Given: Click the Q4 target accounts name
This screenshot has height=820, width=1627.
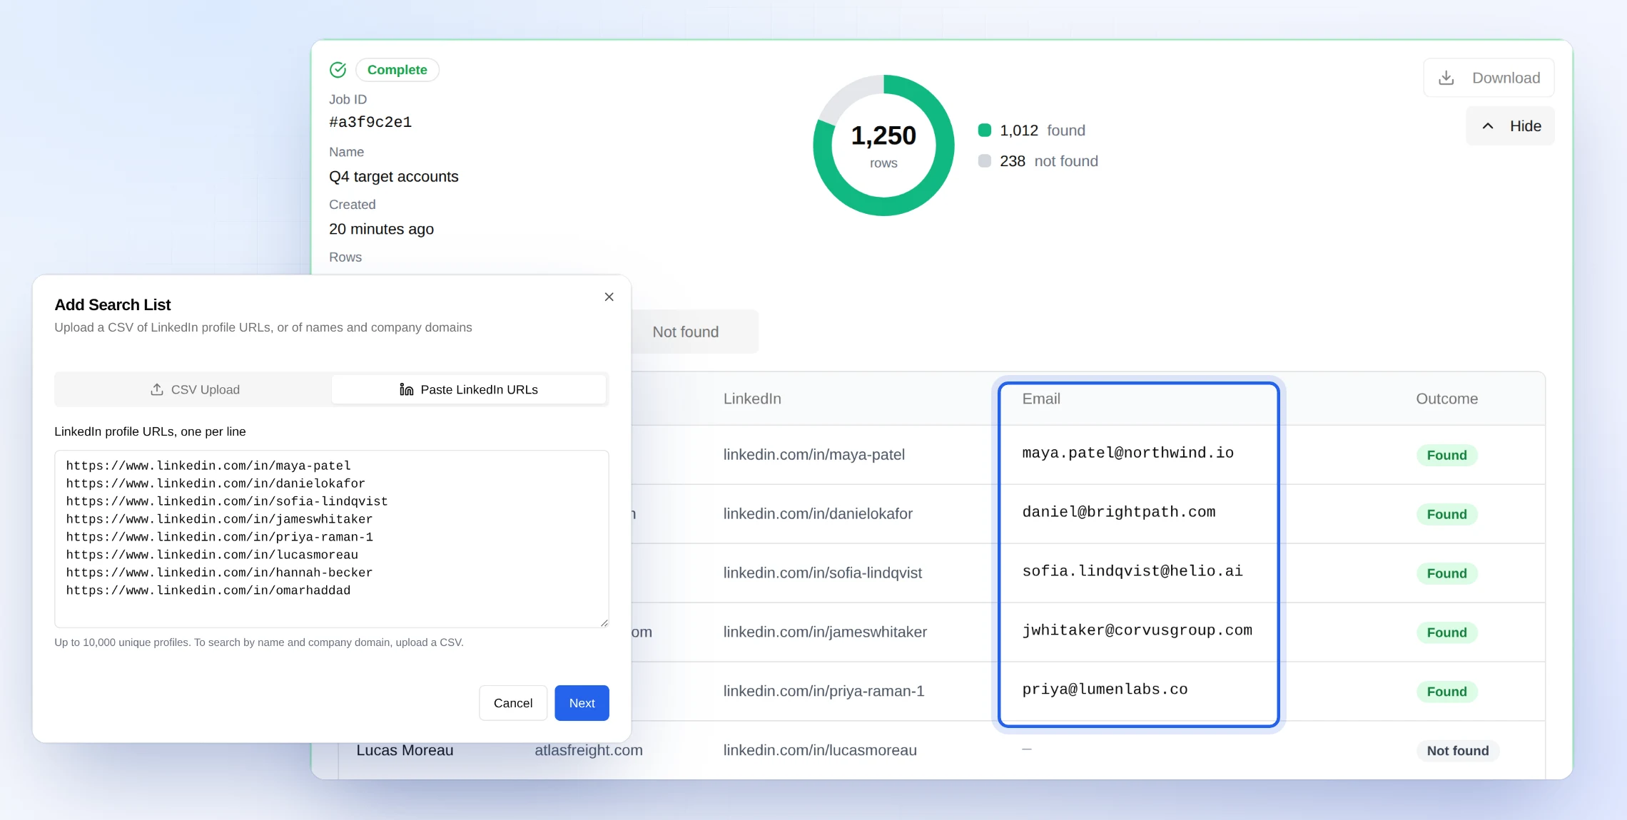Looking at the screenshot, I should 394,176.
